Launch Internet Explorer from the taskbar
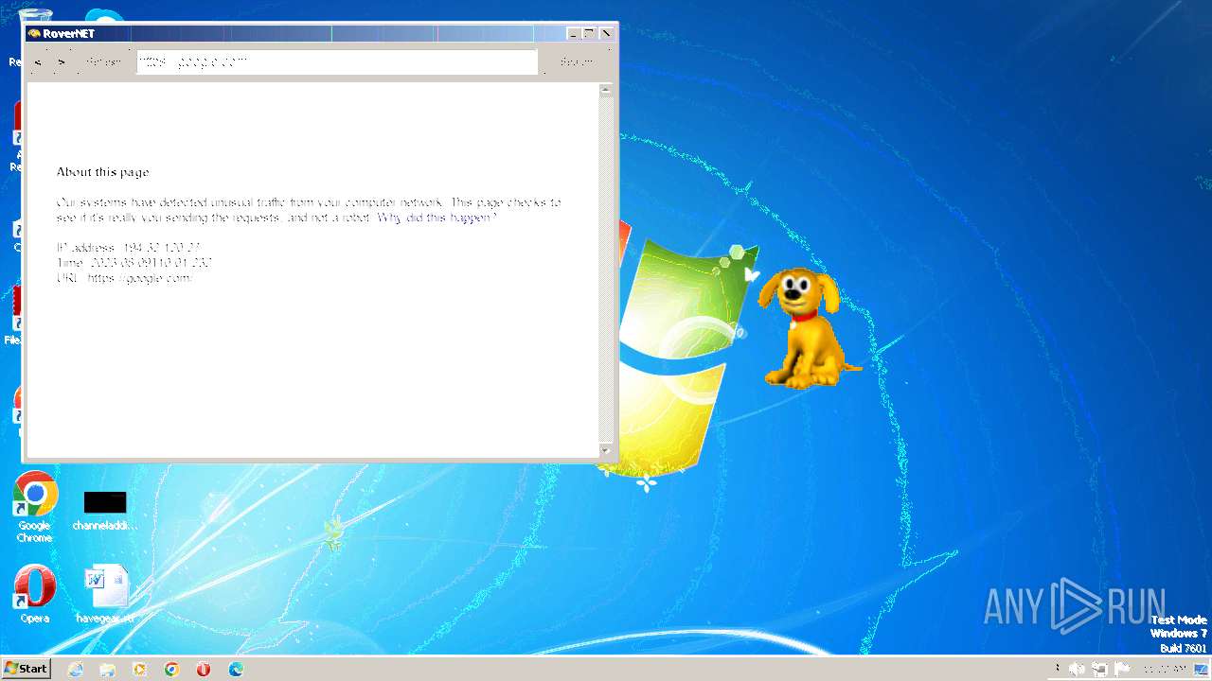The width and height of the screenshot is (1212, 681). [76, 669]
